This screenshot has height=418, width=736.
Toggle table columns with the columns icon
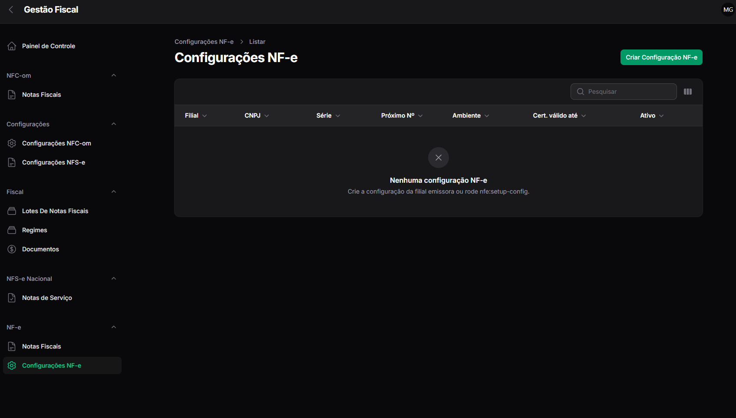[688, 92]
